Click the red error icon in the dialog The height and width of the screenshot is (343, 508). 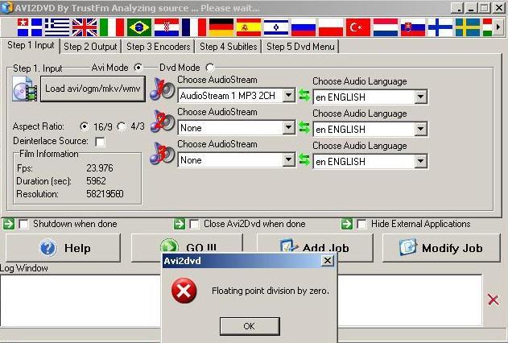click(184, 291)
